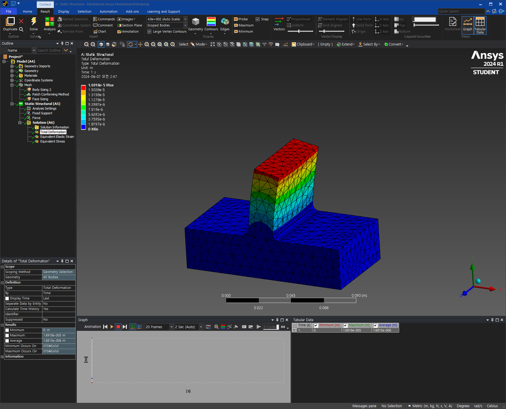The height and width of the screenshot is (409, 506).
Task: Open the Probe tool
Action: tap(241, 19)
